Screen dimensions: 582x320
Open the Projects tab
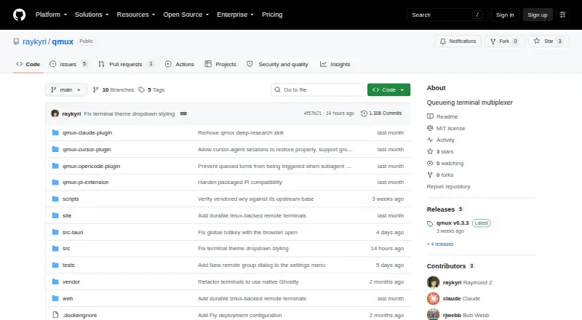click(x=220, y=64)
